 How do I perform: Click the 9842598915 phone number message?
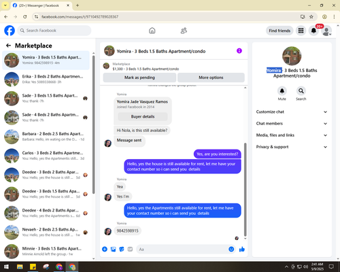click(x=127, y=231)
